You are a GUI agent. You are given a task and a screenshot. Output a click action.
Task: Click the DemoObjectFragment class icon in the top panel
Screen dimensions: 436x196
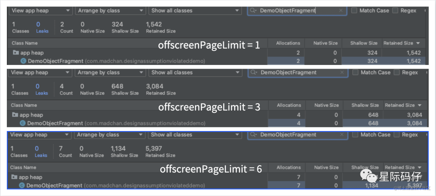point(23,61)
